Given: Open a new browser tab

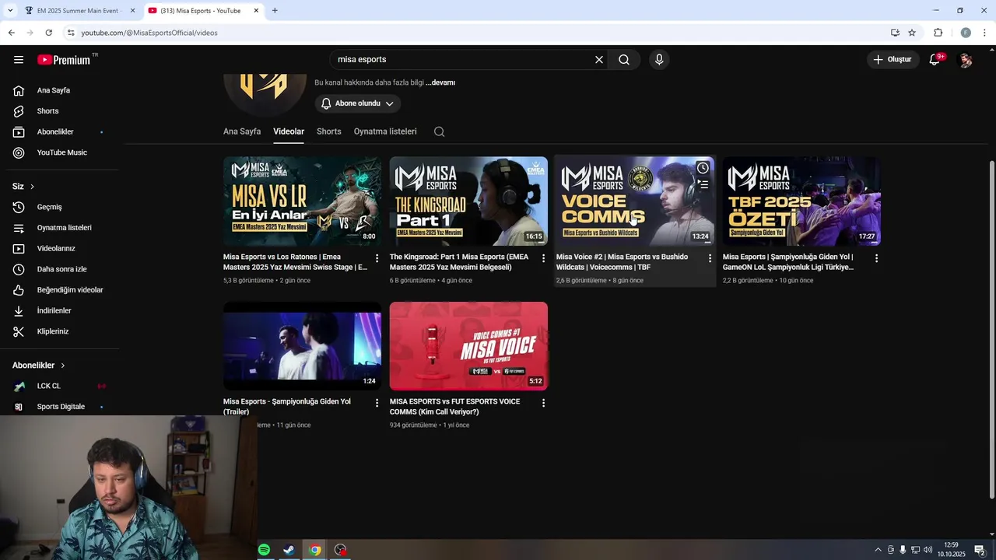Looking at the screenshot, I should (x=275, y=11).
